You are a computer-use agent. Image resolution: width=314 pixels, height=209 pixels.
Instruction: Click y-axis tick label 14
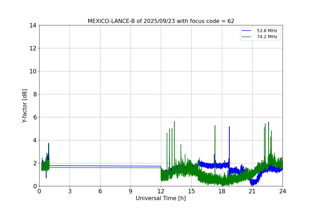(33, 25)
